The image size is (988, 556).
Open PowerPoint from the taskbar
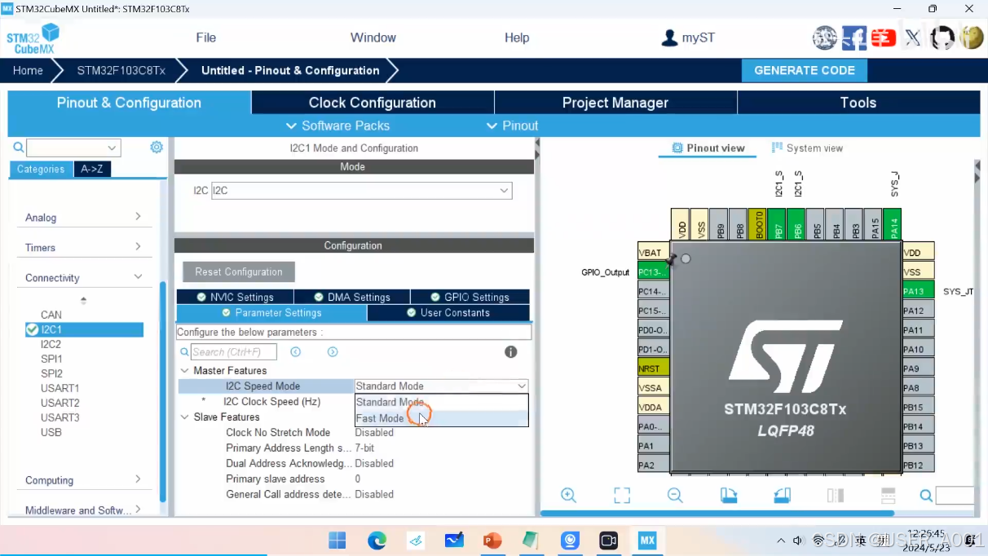pos(492,541)
